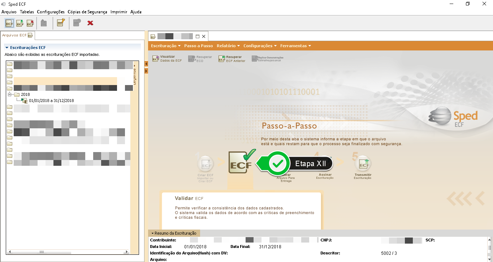This screenshot has width=493, height=262.
Task: Expand the orange-bar Configurações dropdown
Action: tap(260, 46)
